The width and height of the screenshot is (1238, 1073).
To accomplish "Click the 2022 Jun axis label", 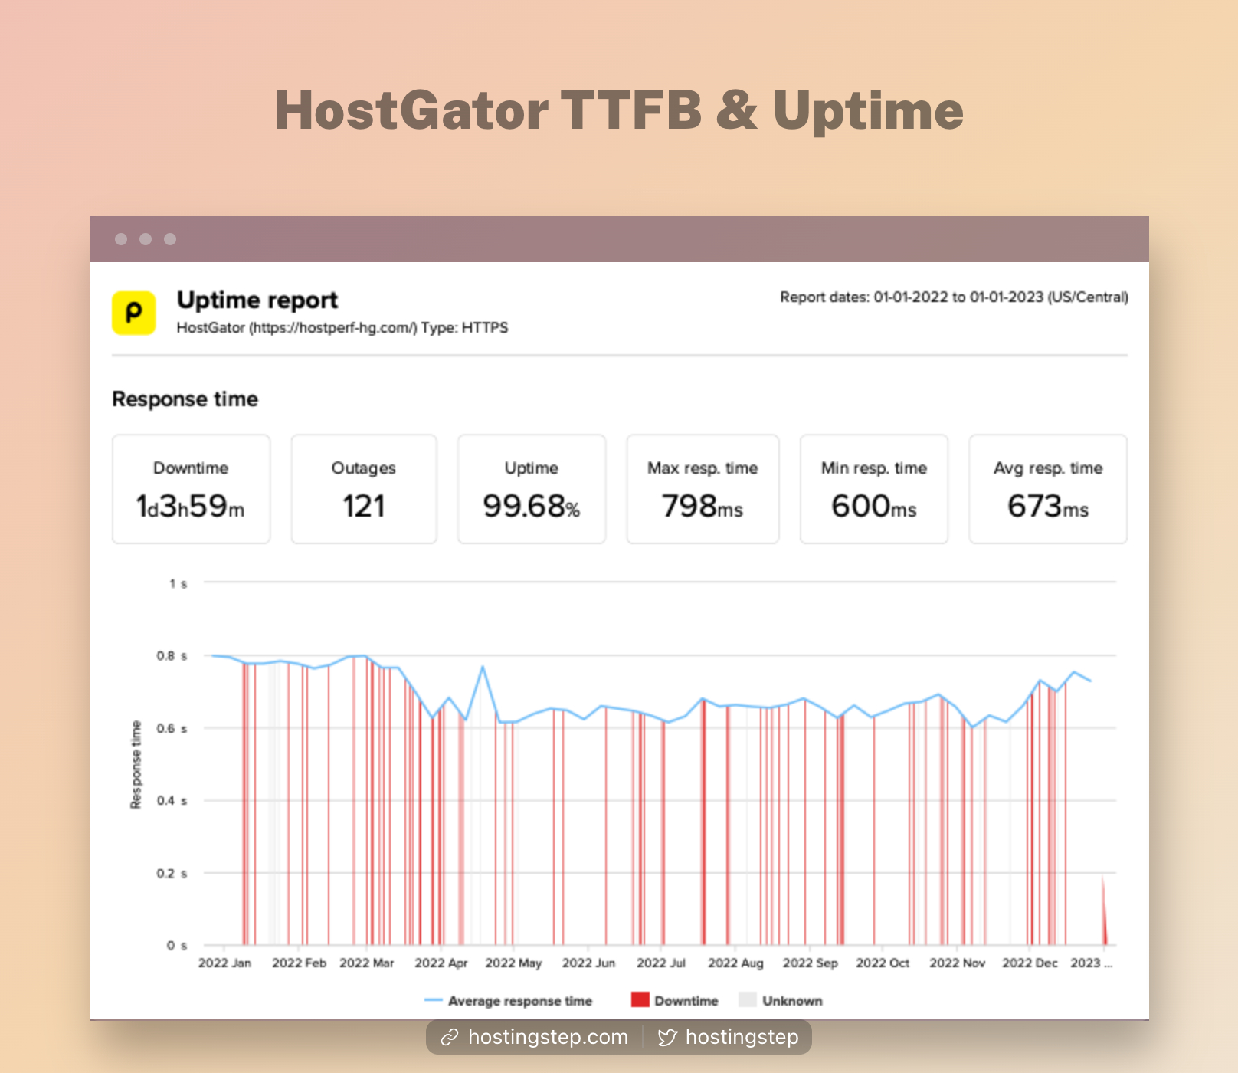I will 588,963.
